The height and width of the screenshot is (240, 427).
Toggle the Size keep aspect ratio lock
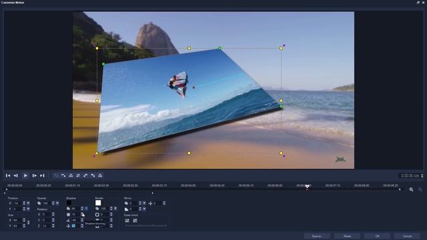click(28, 223)
